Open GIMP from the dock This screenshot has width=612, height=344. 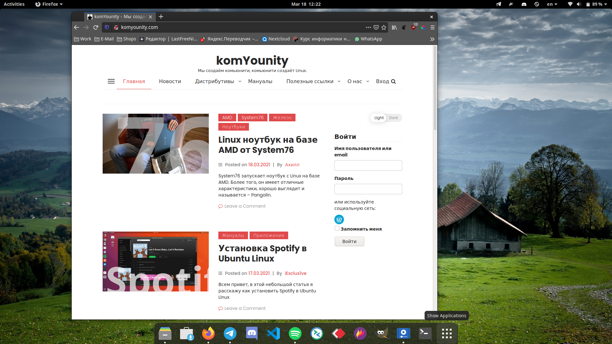[x=382, y=333]
